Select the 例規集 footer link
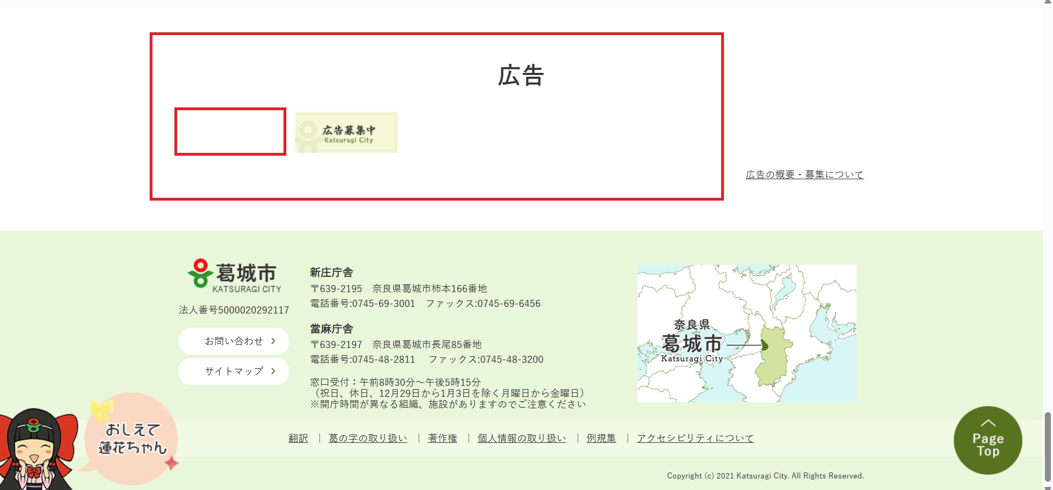This screenshot has width=1053, height=490. click(601, 438)
